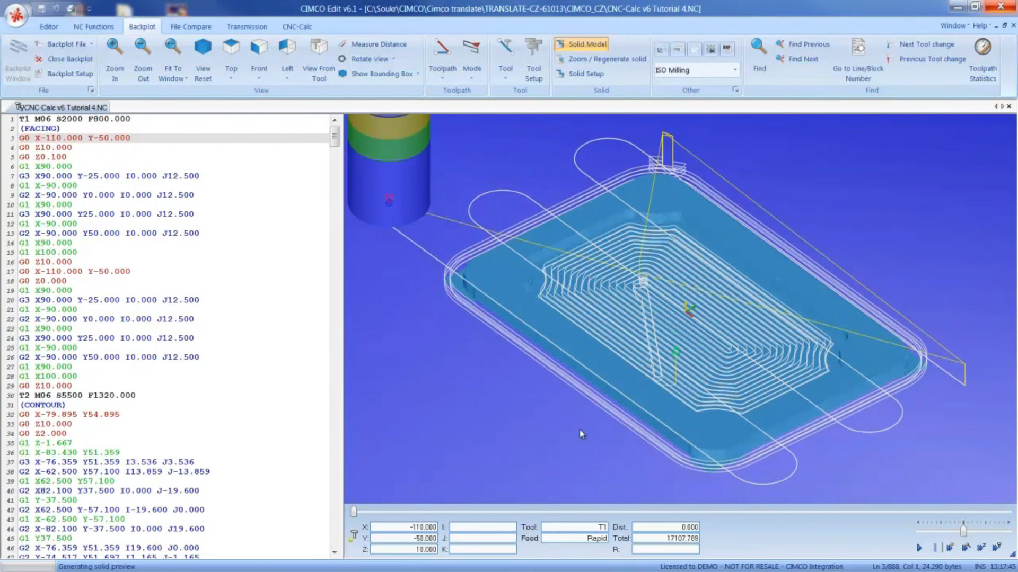Image resolution: width=1018 pixels, height=572 pixels.
Task: Click line 2 '(FACING)' in code
Action: tap(40, 128)
